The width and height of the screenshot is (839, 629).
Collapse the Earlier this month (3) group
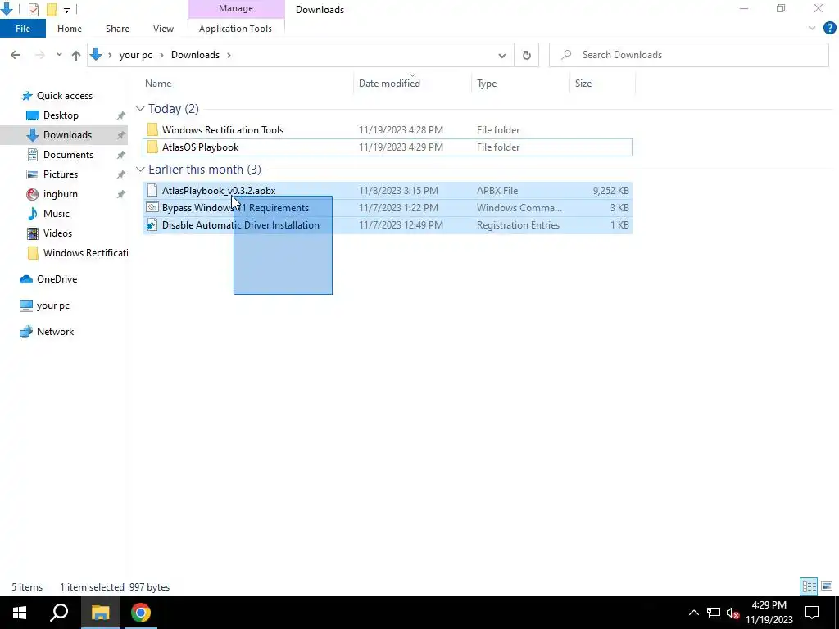point(140,169)
